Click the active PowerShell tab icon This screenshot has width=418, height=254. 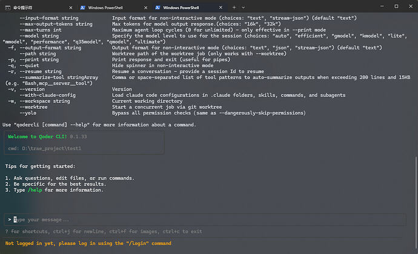[158, 8]
